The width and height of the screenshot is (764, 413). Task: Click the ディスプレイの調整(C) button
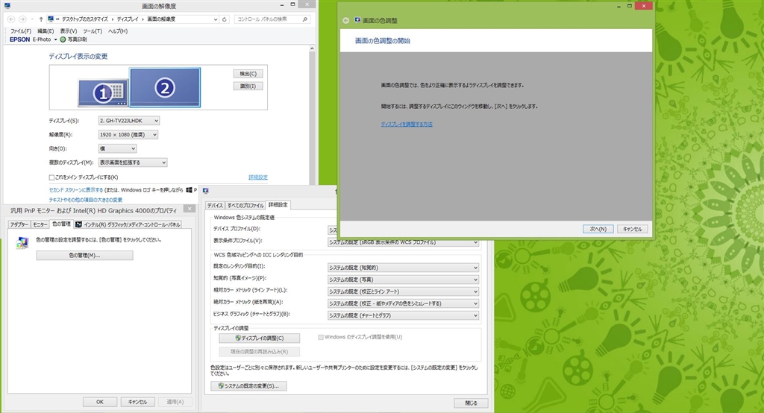pyautogui.click(x=259, y=338)
